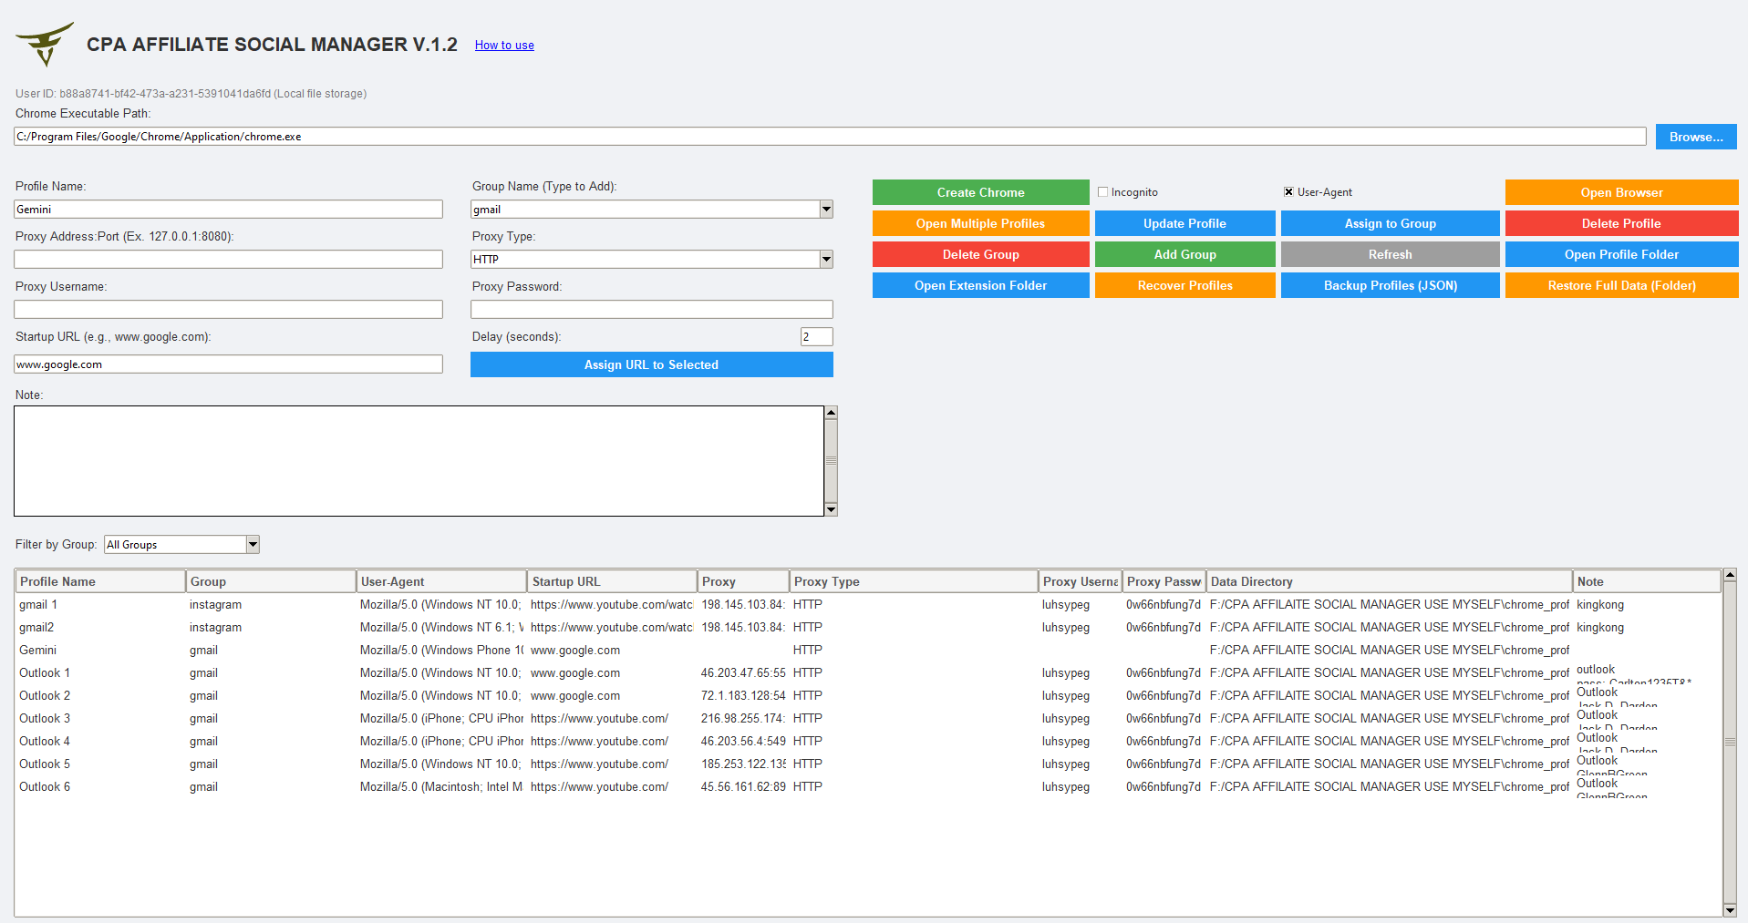Click the Proxy Type column header
Viewport: 1748px width, 923px height.
(914, 581)
